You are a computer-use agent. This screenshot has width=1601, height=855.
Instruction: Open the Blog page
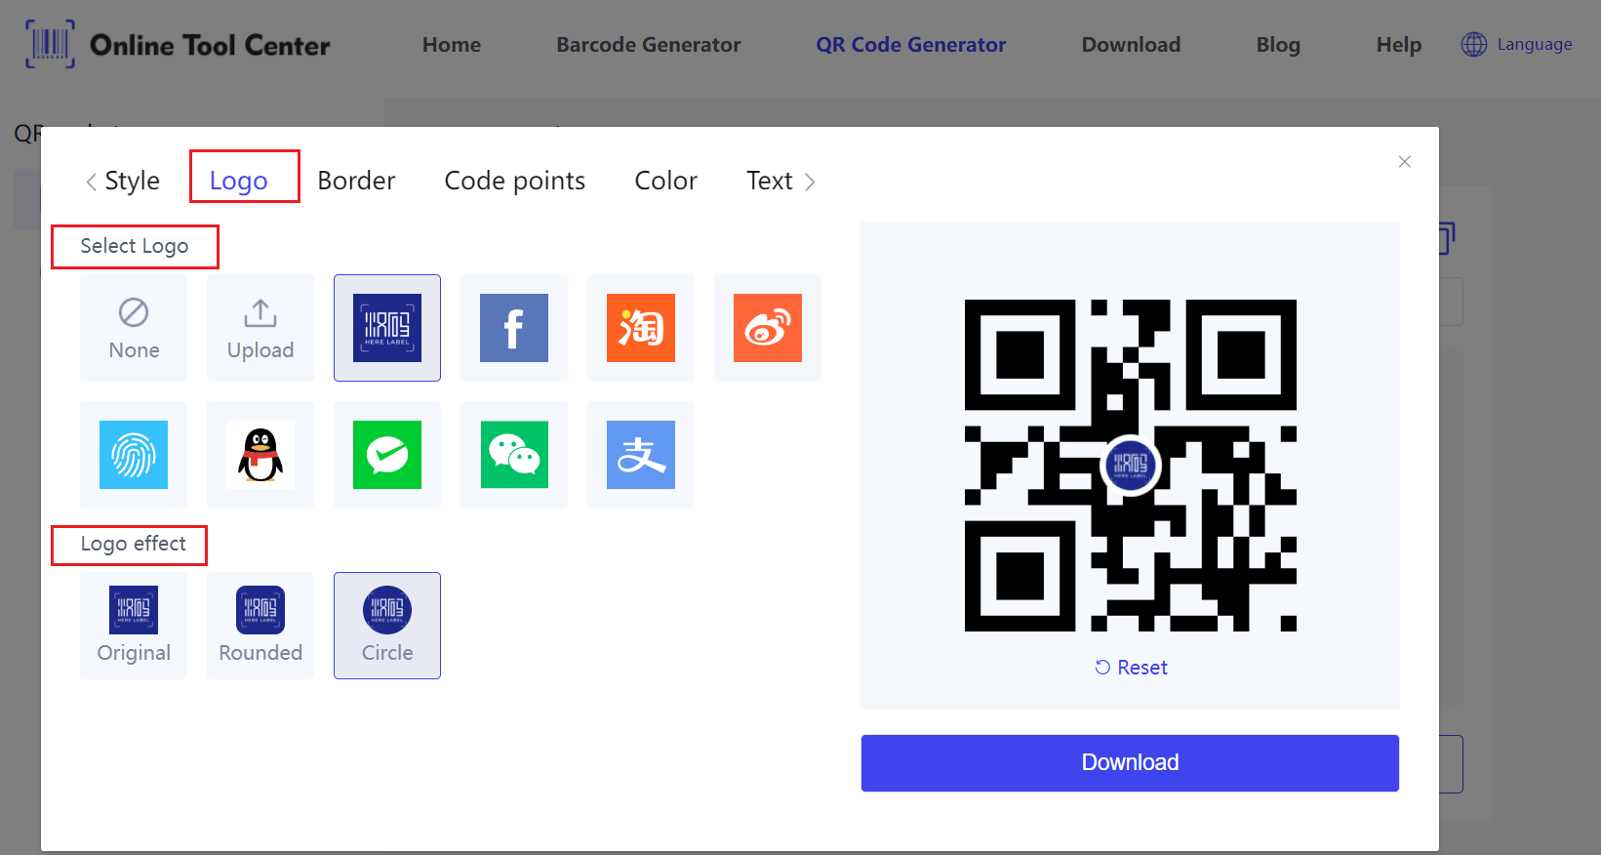(x=1278, y=45)
